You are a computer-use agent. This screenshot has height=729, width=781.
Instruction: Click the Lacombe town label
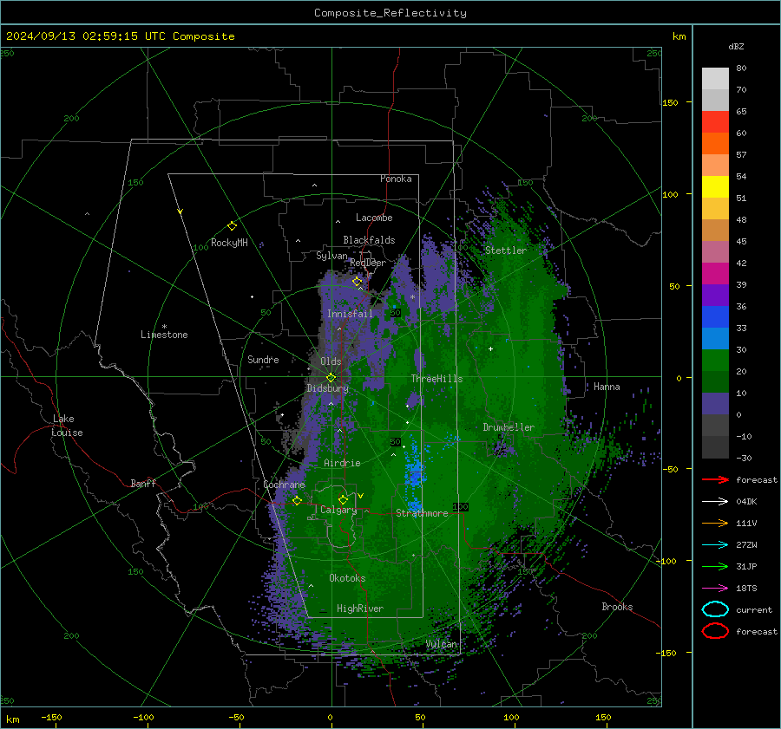click(374, 218)
